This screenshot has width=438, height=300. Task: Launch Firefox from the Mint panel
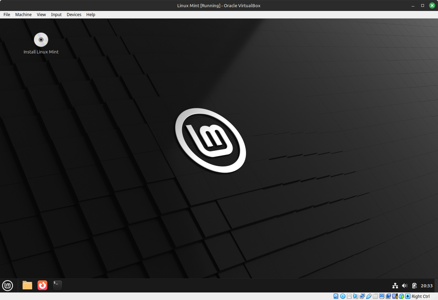click(42, 285)
